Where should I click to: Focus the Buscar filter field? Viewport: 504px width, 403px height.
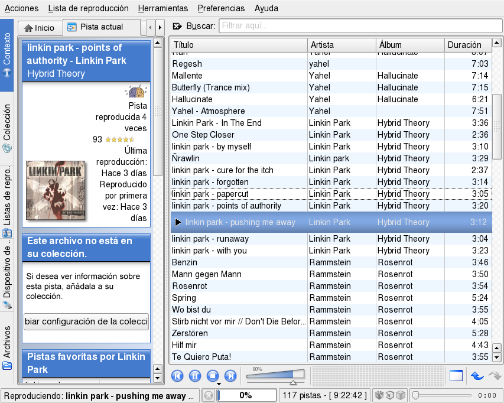point(360,26)
